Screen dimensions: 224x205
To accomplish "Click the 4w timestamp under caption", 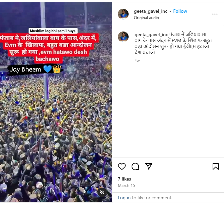I will pos(137,61).
